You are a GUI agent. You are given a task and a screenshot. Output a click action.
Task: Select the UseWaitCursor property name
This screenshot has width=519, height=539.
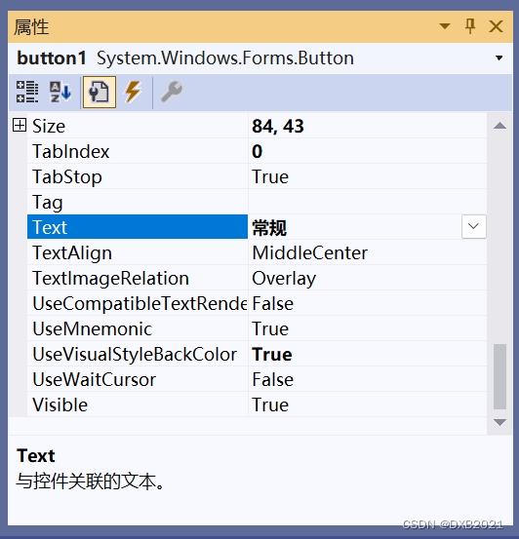point(94,380)
